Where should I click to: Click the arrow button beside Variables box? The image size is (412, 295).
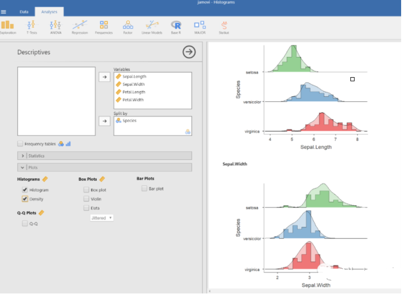click(104, 77)
